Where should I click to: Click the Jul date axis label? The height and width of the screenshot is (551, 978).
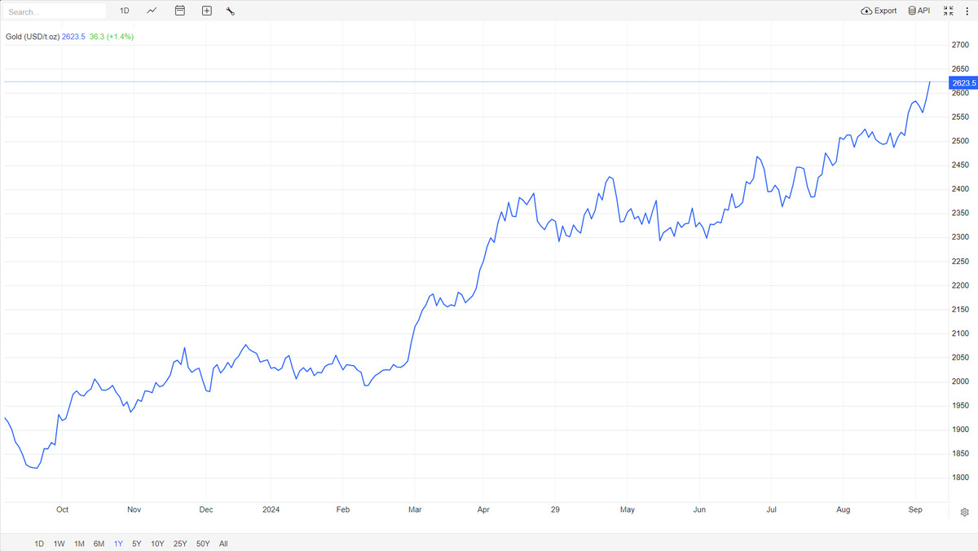(x=771, y=509)
